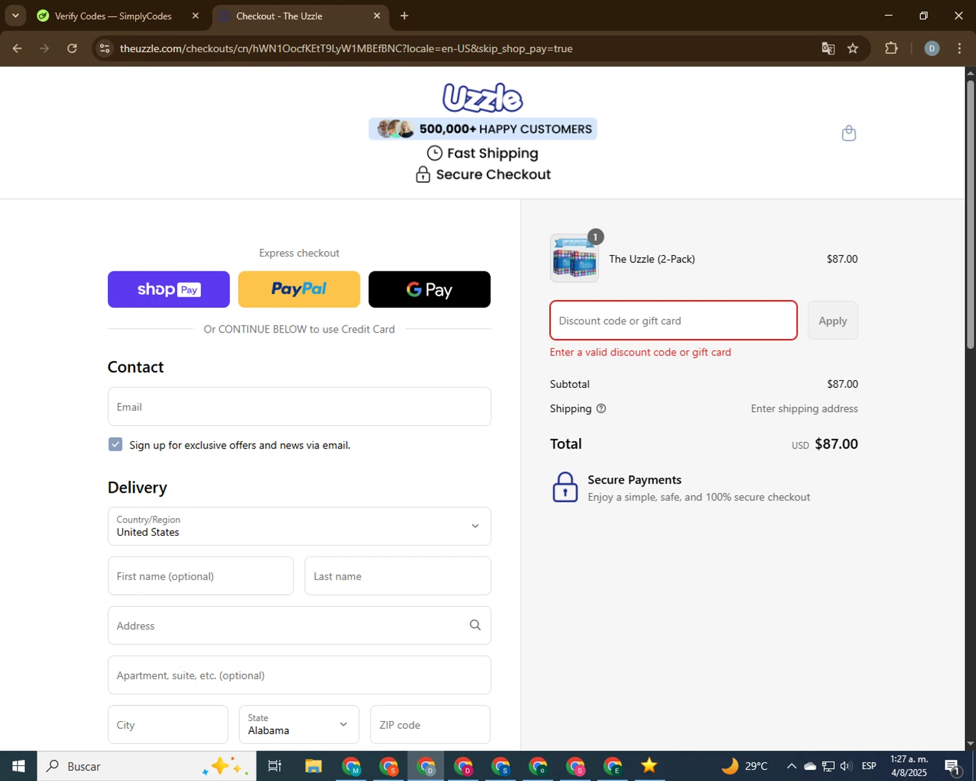
Task: Click the shipping help question icon
Action: click(x=601, y=409)
